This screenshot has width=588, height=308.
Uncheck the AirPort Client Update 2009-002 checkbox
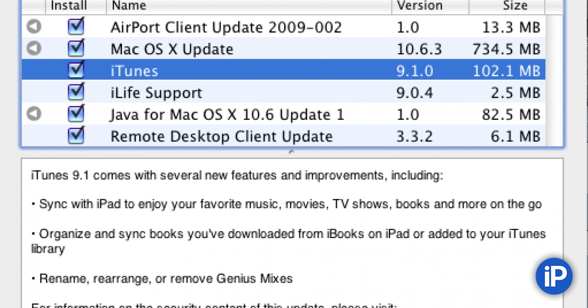point(76,27)
